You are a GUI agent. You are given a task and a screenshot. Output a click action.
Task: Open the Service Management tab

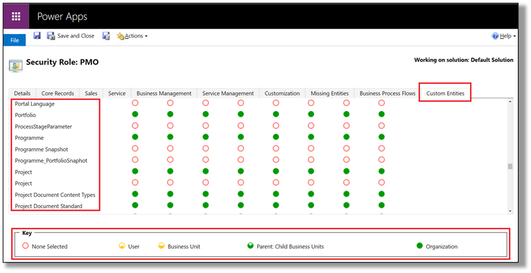click(x=228, y=94)
